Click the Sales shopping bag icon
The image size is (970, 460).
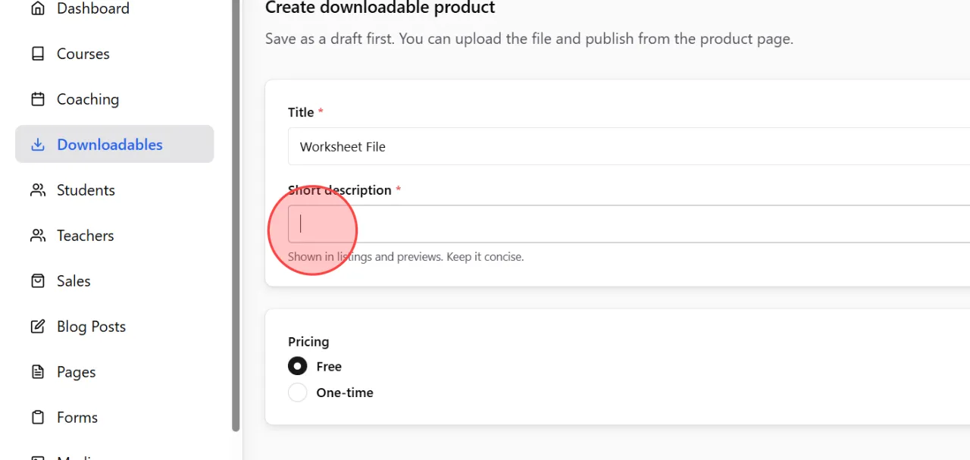click(37, 281)
